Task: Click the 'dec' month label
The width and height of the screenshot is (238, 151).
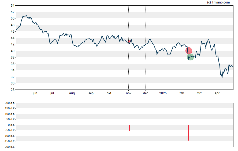Action: pos(146,93)
